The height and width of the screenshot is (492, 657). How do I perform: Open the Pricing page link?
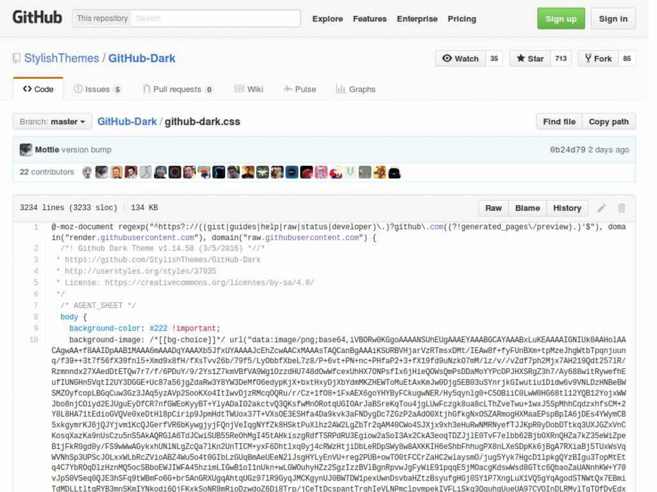[x=462, y=19]
